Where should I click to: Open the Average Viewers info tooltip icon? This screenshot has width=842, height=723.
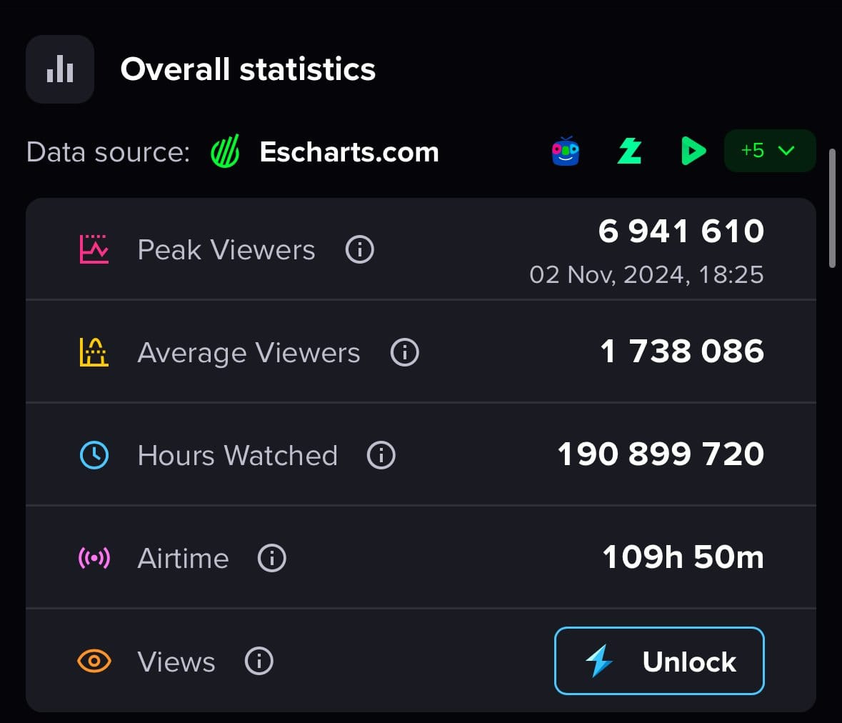pos(404,352)
